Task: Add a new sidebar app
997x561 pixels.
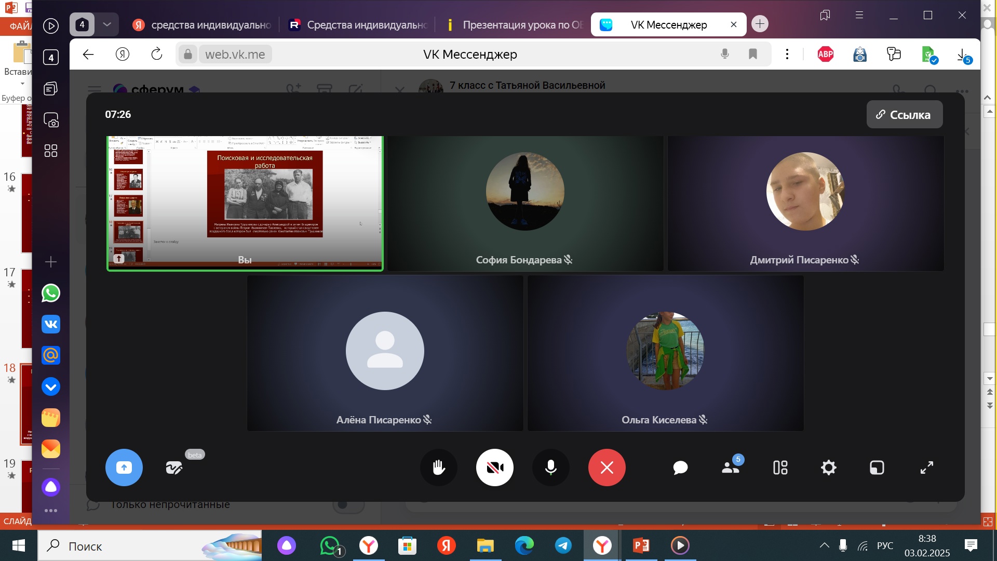Action: pyautogui.click(x=51, y=262)
